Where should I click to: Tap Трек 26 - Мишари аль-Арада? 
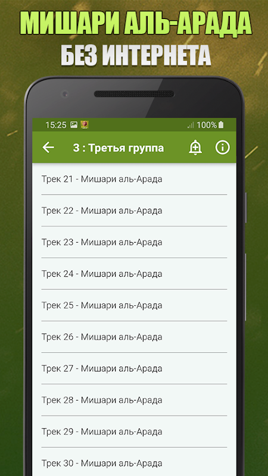[134, 337]
